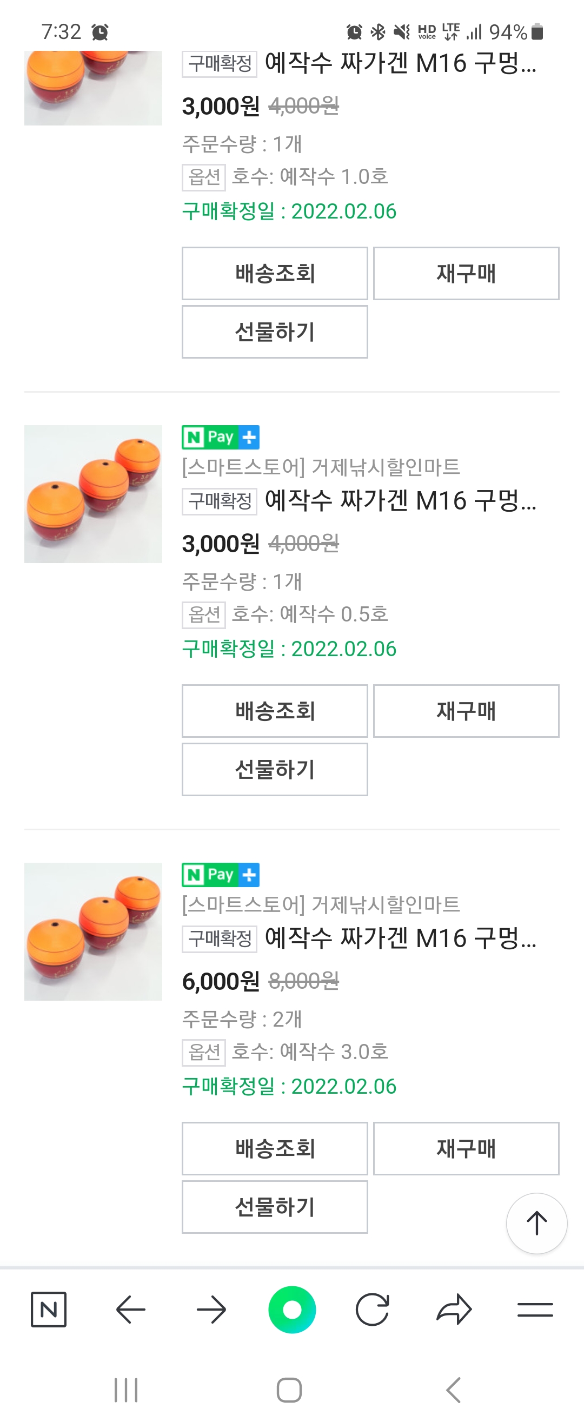Tap 선물하기 for the 3.0호 order
This screenshot has width=584, height=1428.
pyautogui.click(x=275, y=1207)
